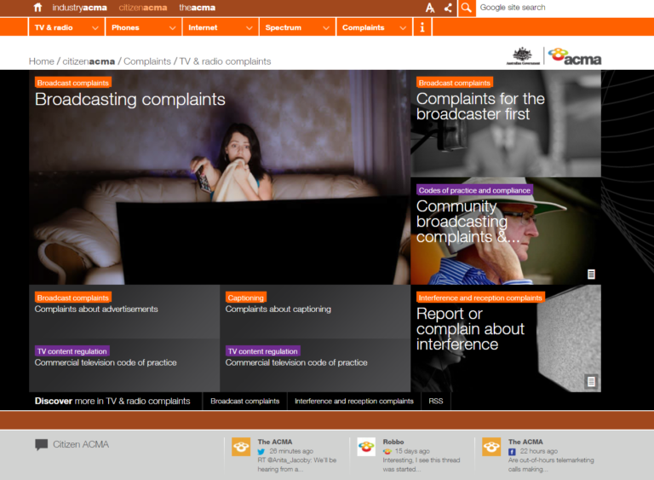Screen dimensions: 654x480
Task: Open Robbo's 'Interesting, I see this thread' post
Action: tap(422, 465)
